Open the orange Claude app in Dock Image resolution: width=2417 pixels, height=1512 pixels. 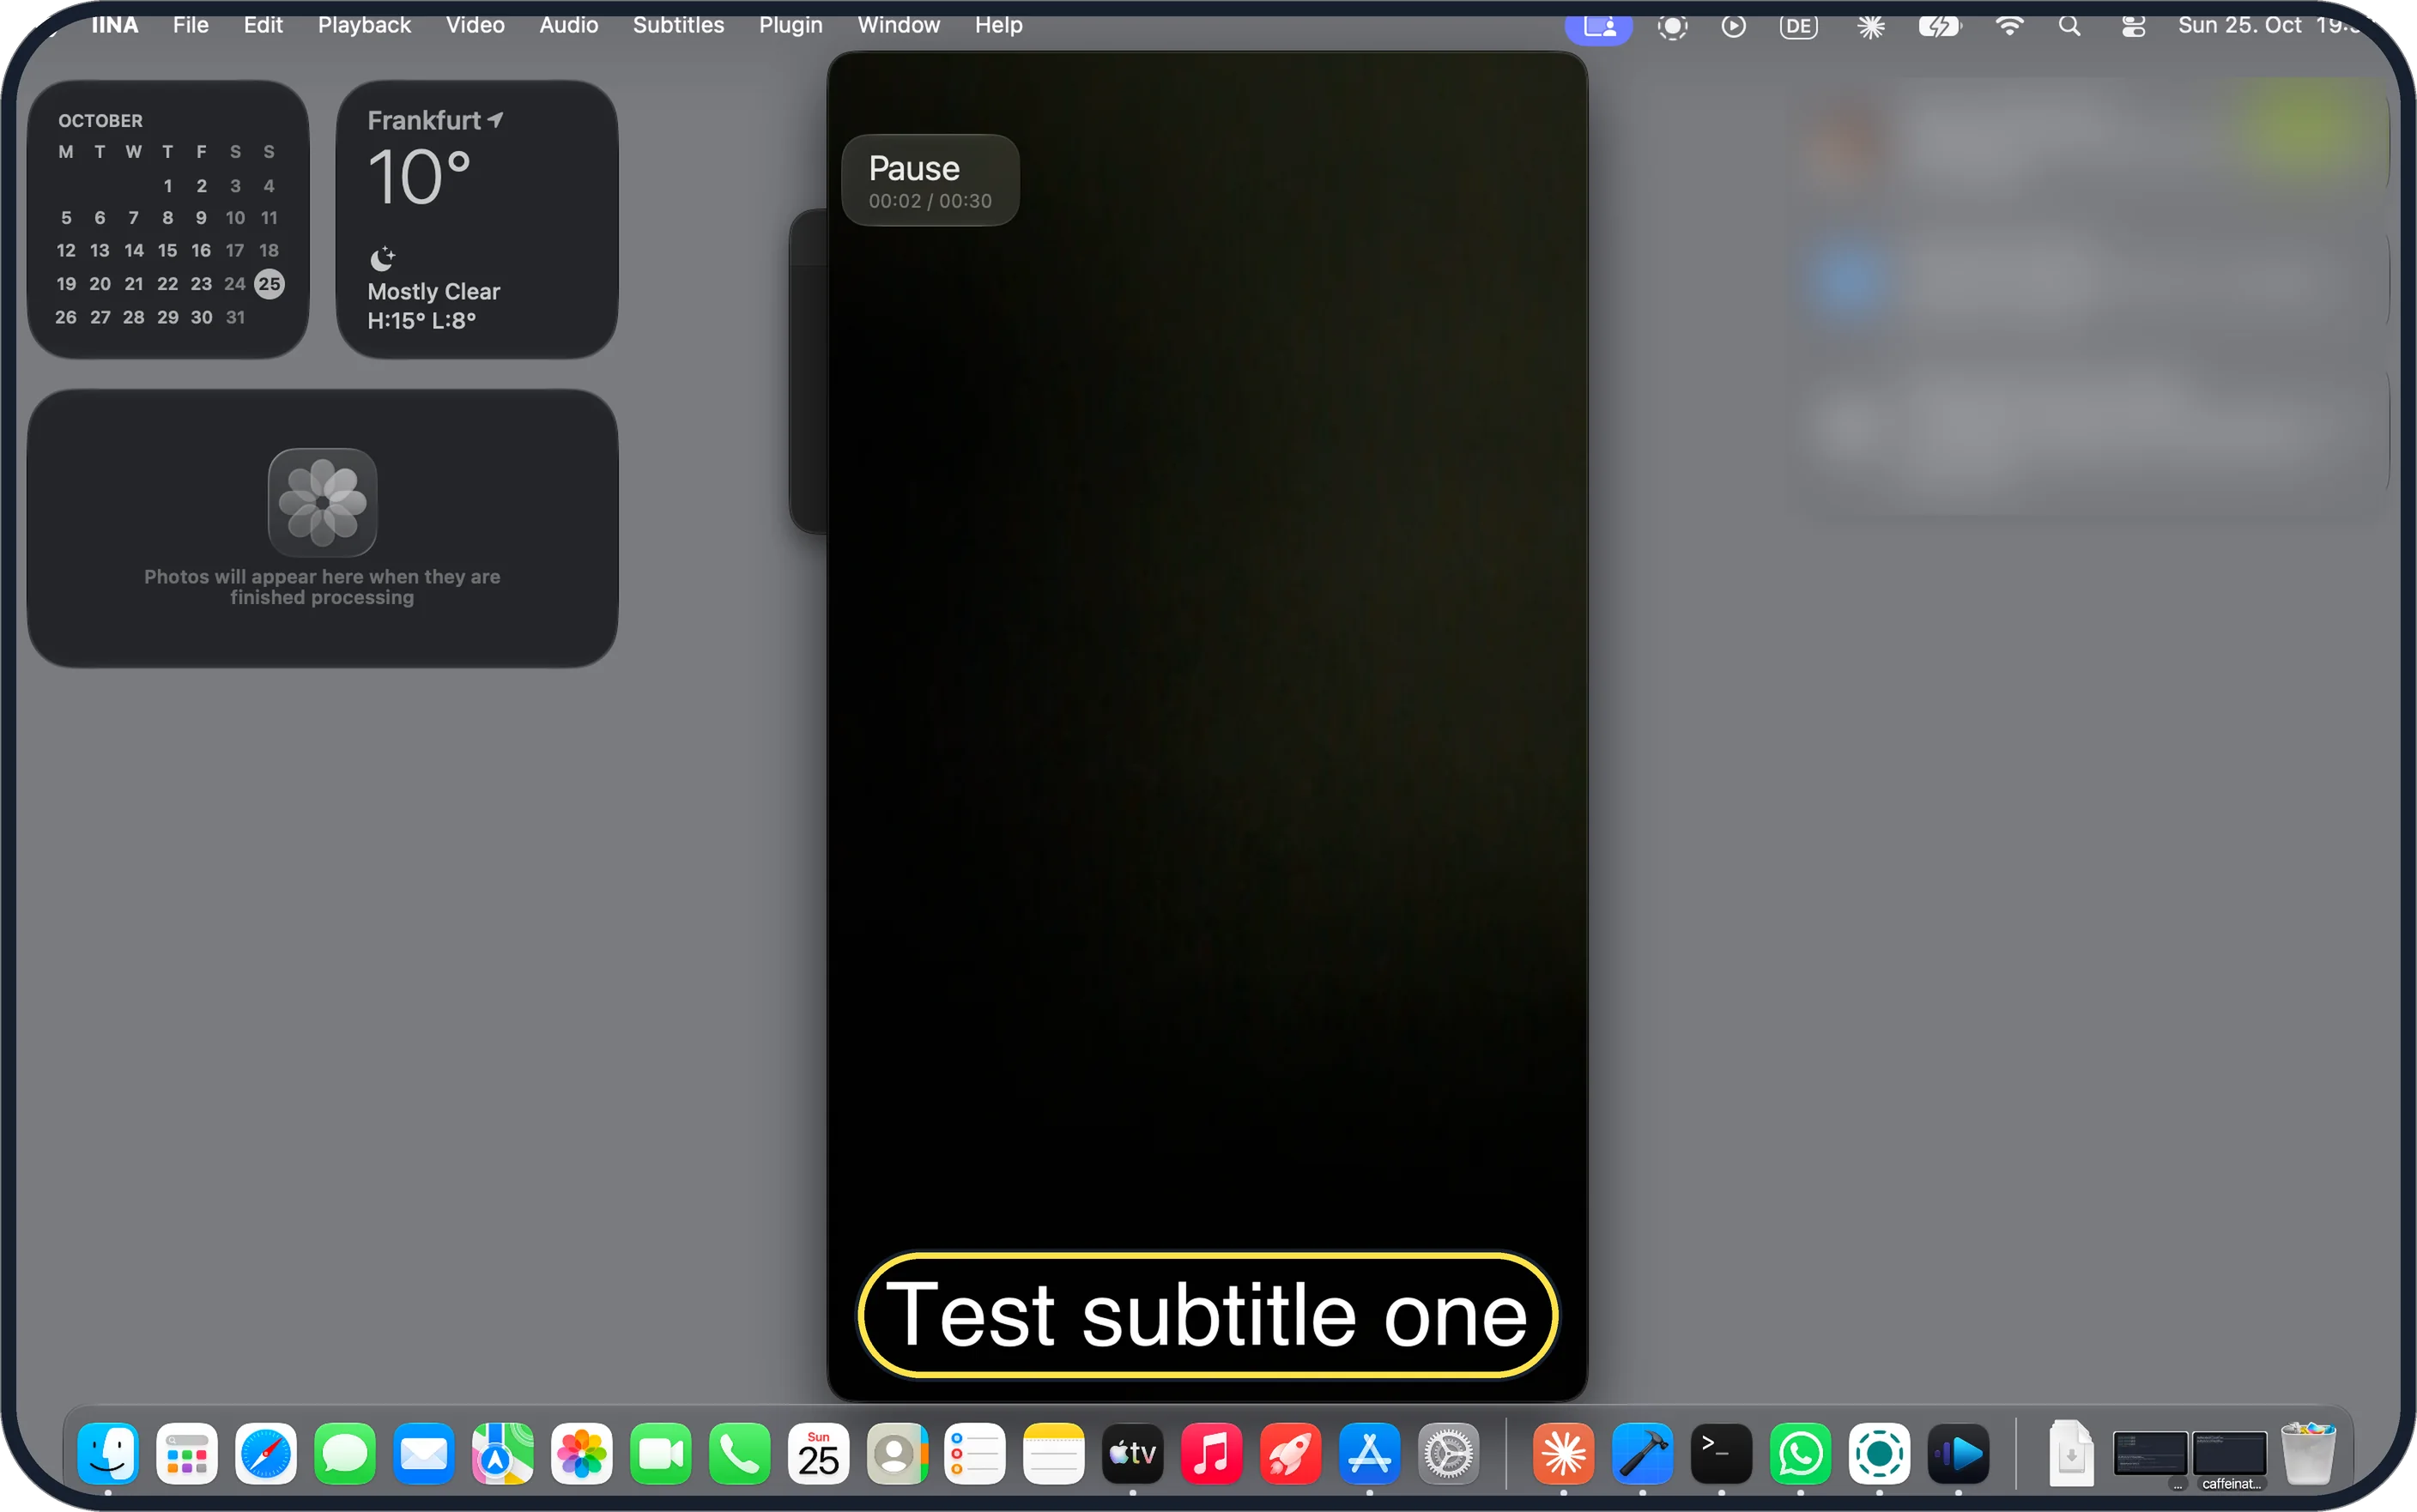click(x=1564, y=1454)
